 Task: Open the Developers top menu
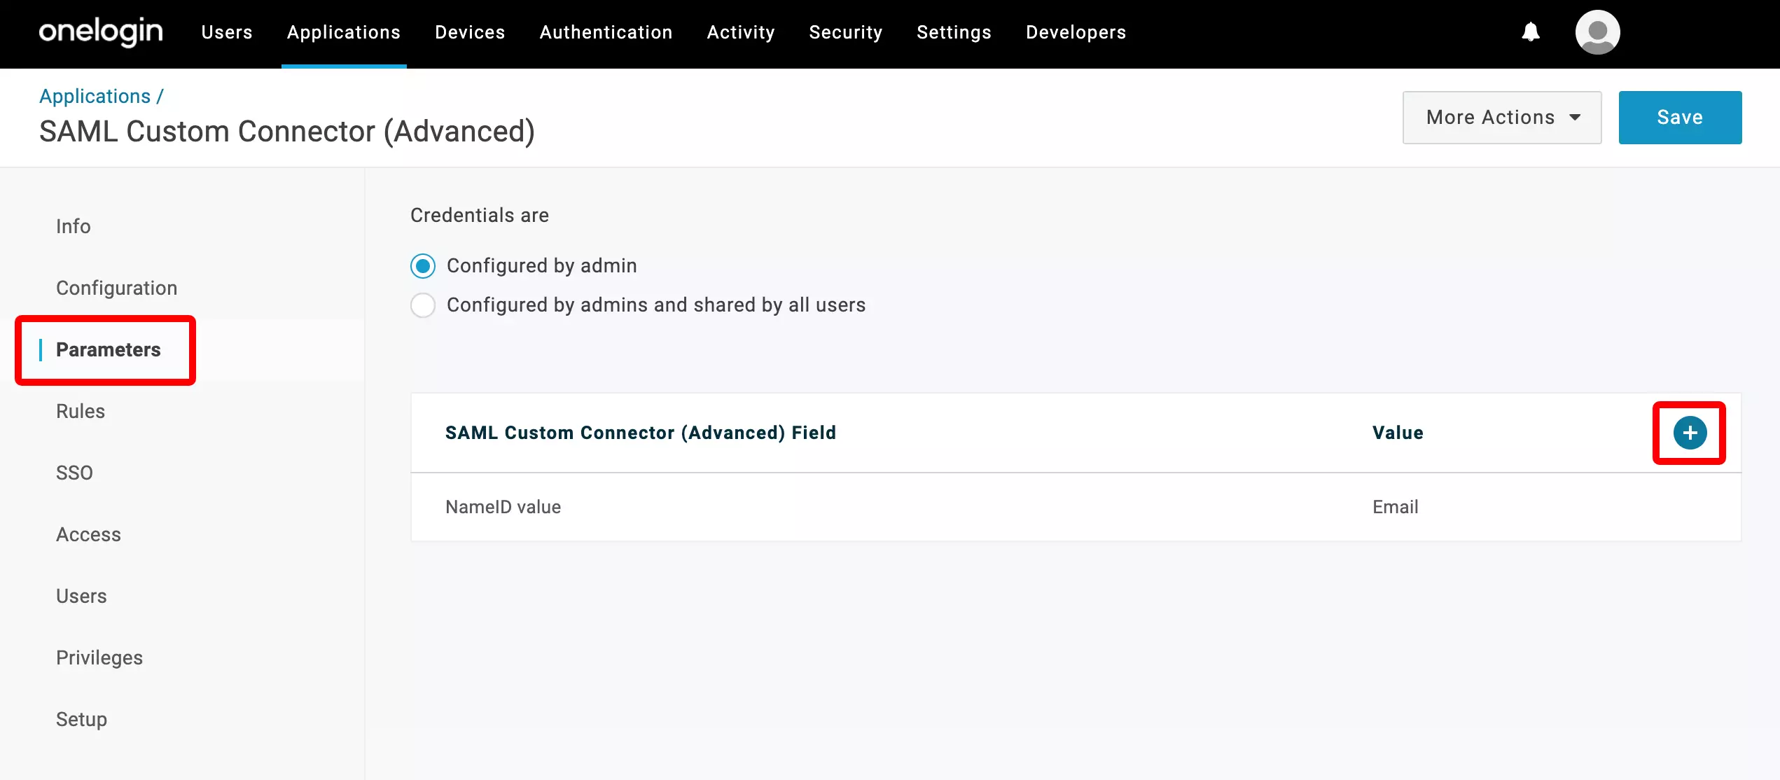click(x=1076, y=32)
